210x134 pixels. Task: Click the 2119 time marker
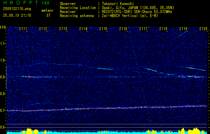click(183, 29)
